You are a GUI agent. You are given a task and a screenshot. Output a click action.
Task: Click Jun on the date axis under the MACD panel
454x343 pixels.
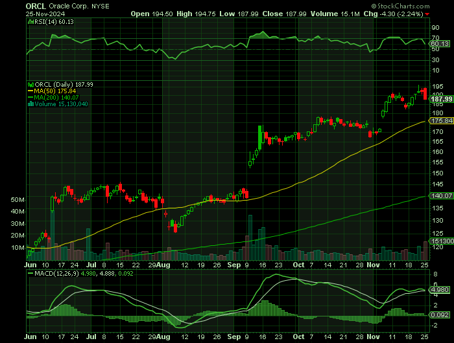click(x=30, y=337)
